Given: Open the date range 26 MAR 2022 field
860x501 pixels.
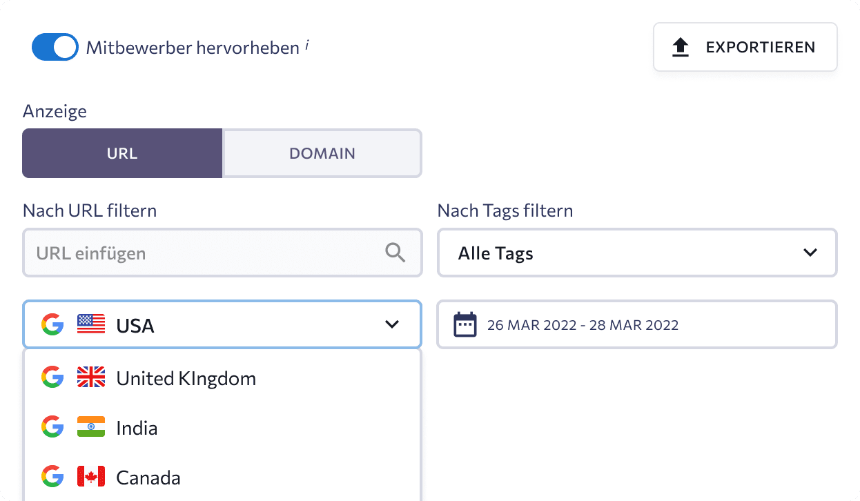Looking at the screenshot, I should pyautogui.click(x=637, y=324).
